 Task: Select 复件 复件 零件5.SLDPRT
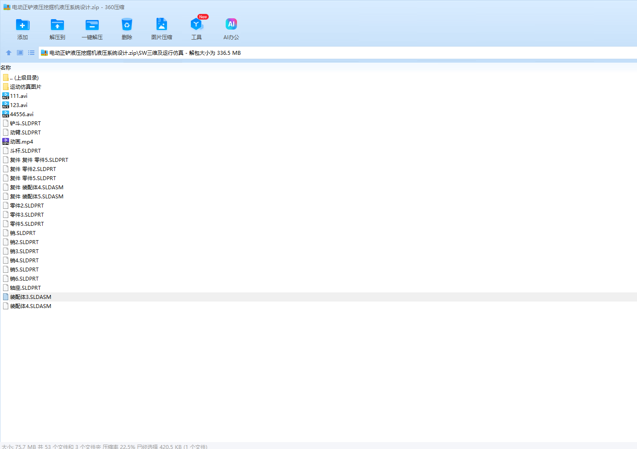[x=318, y=160]
